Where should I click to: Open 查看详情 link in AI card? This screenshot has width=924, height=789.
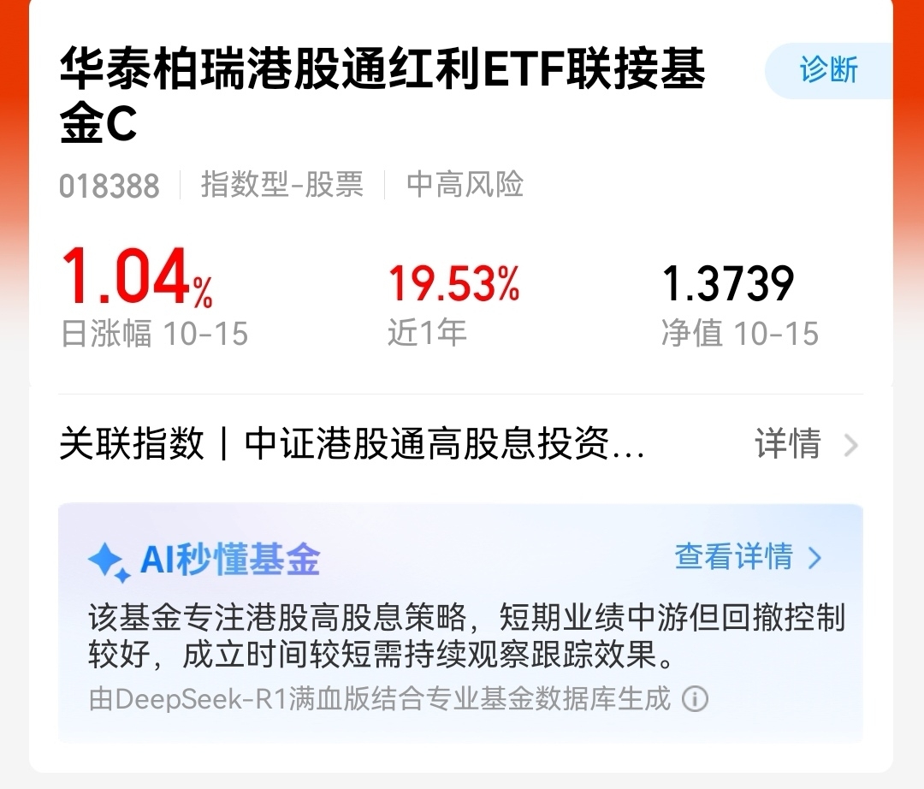[x=748, y=557]
